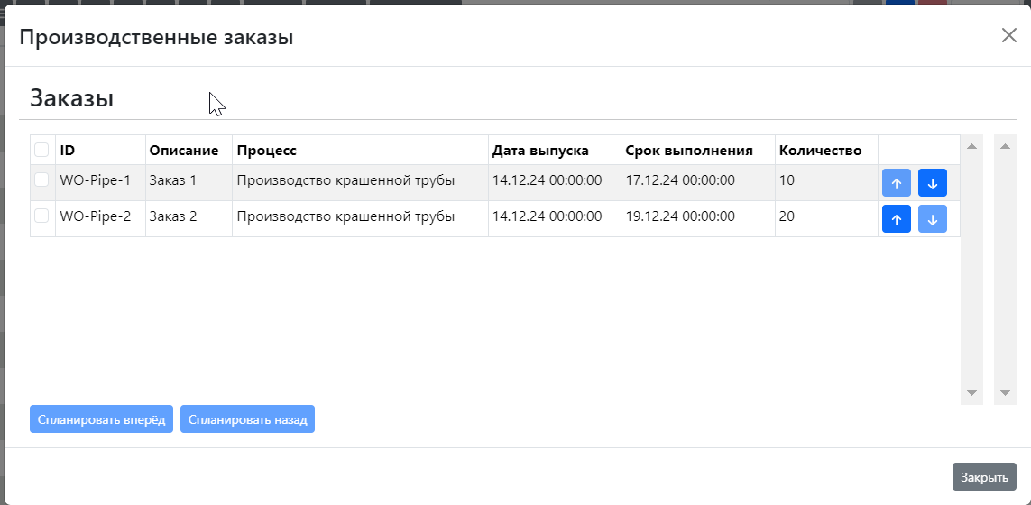Move WO-Pipe-2 order down

pyautogui.click(x=933, y=219)
